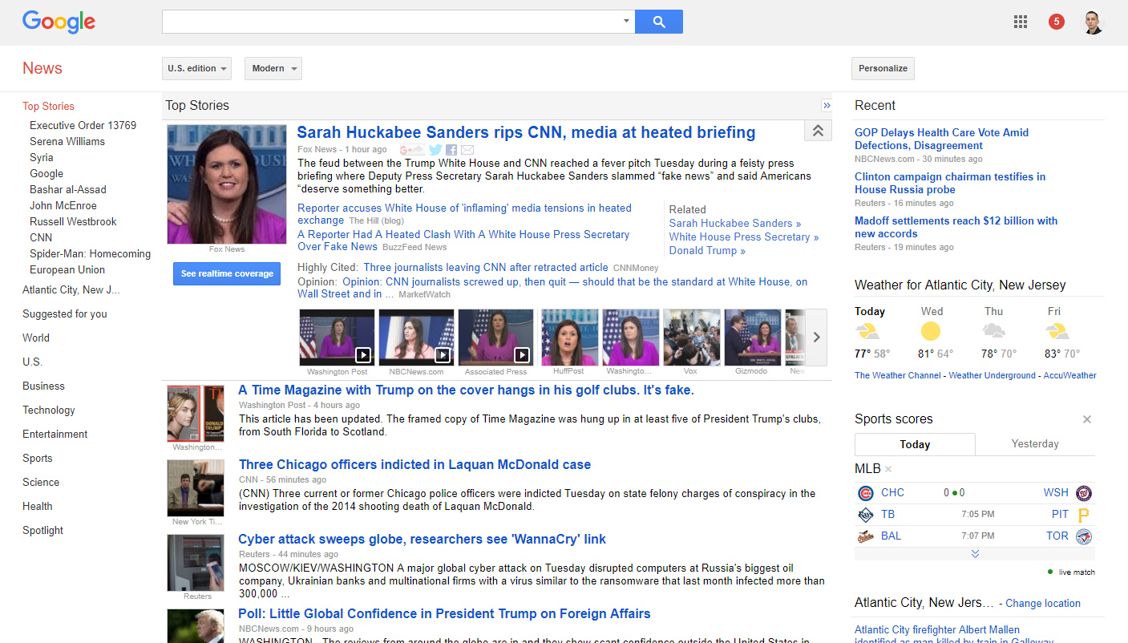This screenshot has height=643, width=1128.
Task: Open the red notifications badge showing 5
Action: 1057,22
